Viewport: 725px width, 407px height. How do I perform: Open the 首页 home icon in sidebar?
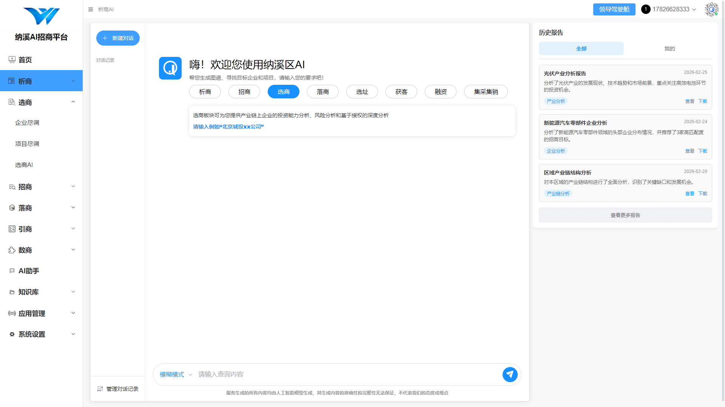(x=12, y=60)
